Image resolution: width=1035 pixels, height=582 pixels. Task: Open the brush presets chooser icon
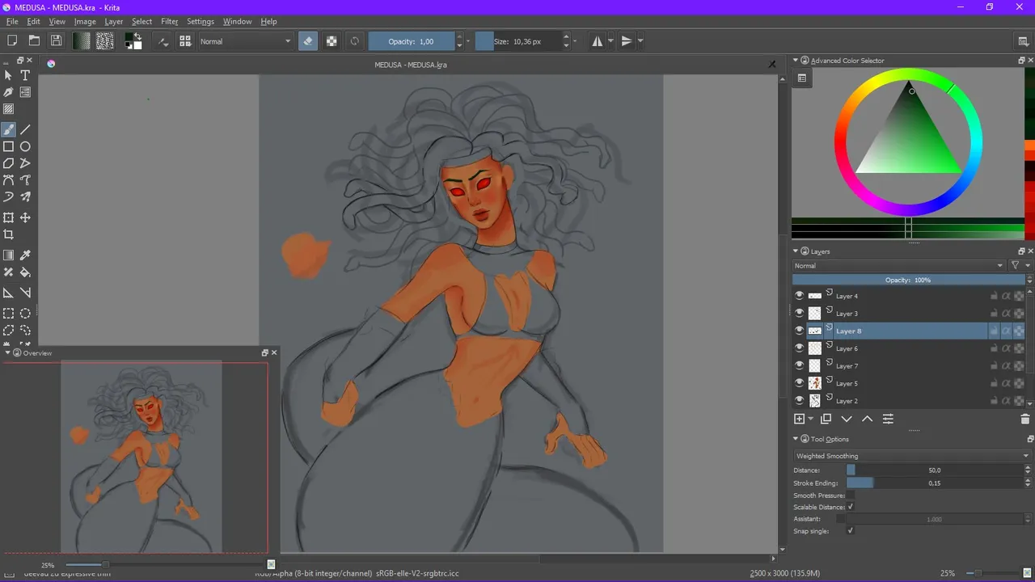click(x=185, y=40)
